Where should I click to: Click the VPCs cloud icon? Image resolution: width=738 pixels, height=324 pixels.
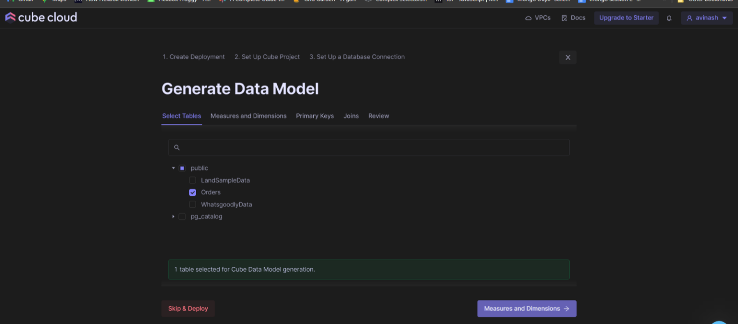pyautogui.click(x=529, y=17)
